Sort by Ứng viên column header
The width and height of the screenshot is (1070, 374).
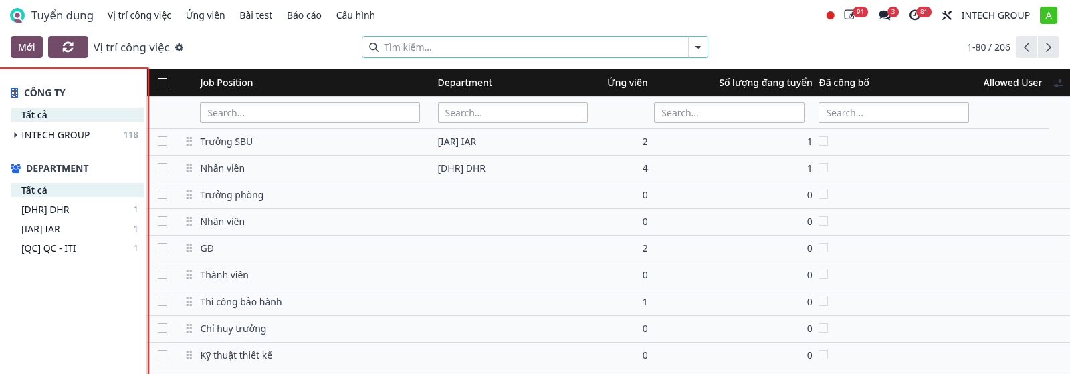tap(627, 83)
